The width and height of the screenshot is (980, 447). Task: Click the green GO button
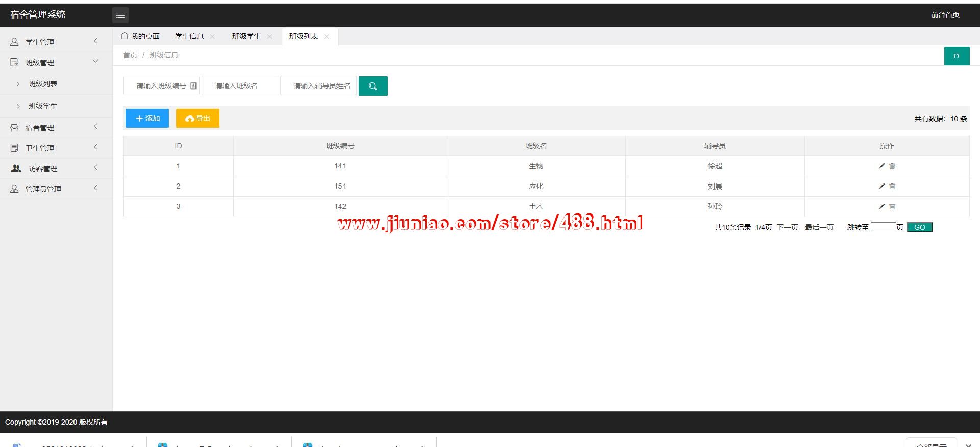[920, 227]
